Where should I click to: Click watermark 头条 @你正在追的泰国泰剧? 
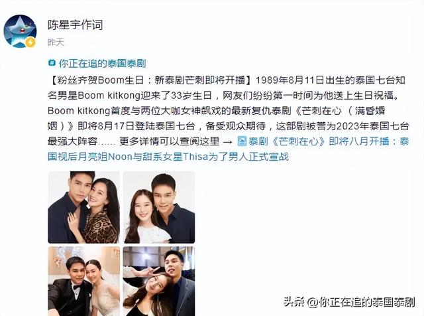(349, 302)
